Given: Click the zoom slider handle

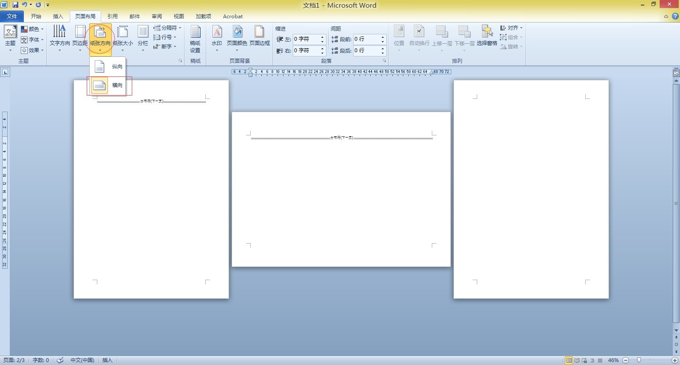Looking at the screenshot, I should (x=638, y=360).
